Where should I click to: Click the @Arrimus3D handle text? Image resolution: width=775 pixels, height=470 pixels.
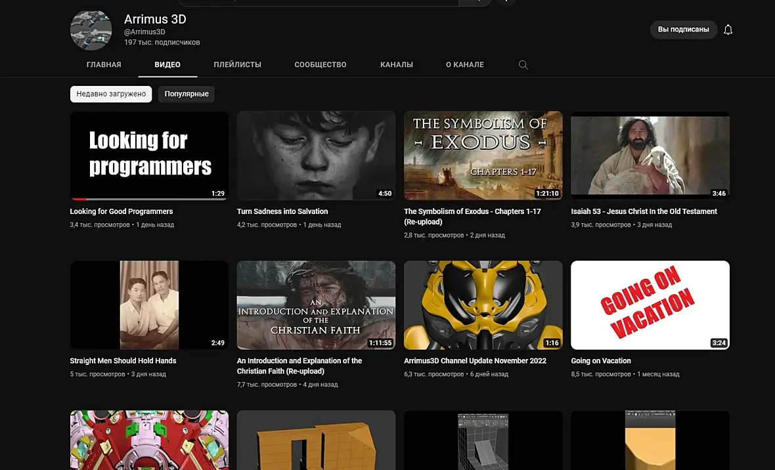(x=144, y=32)
